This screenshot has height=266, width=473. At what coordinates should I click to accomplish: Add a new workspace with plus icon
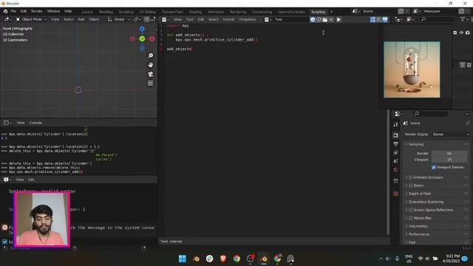(331, 12)
